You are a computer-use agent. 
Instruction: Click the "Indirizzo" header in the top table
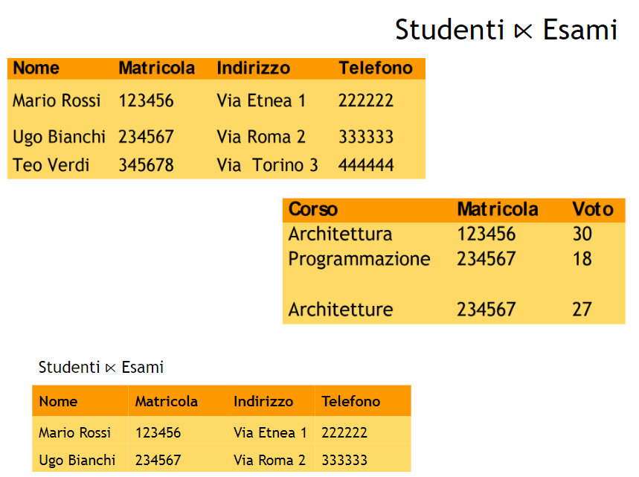click(253, 68)
